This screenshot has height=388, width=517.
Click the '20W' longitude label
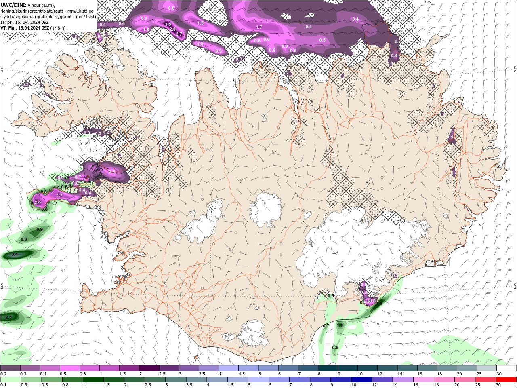coord(215,2)
